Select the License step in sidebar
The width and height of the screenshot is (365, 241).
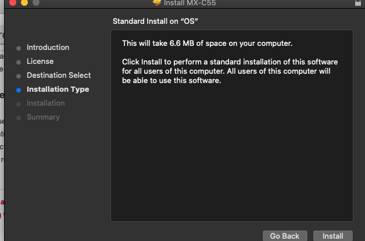tap(40, 62)
